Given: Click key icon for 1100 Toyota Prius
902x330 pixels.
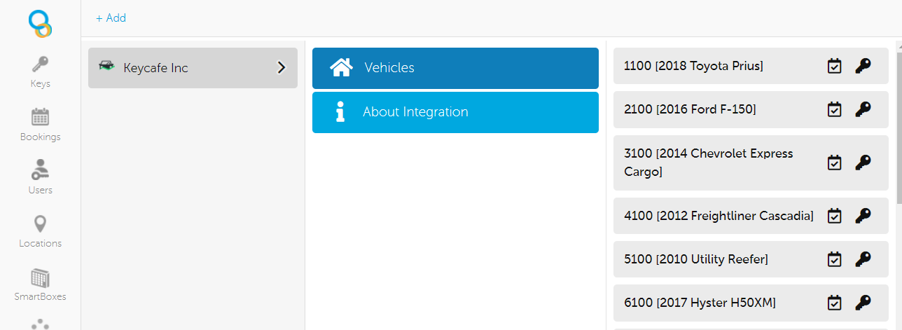Looking at the screenshot, I should coord(863,66).
